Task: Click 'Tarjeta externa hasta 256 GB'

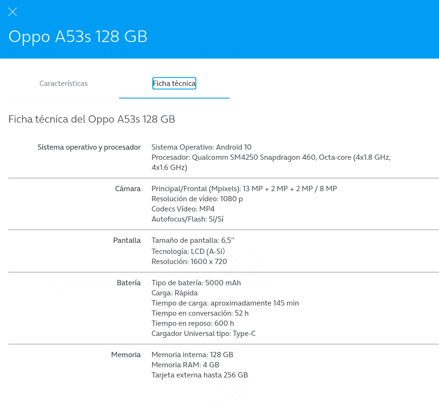Action: click(200, 375)
